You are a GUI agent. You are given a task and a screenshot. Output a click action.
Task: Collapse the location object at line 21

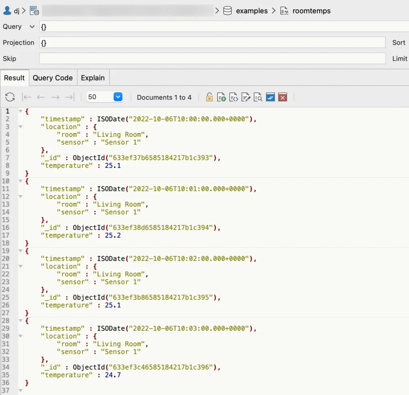point(20,266)
